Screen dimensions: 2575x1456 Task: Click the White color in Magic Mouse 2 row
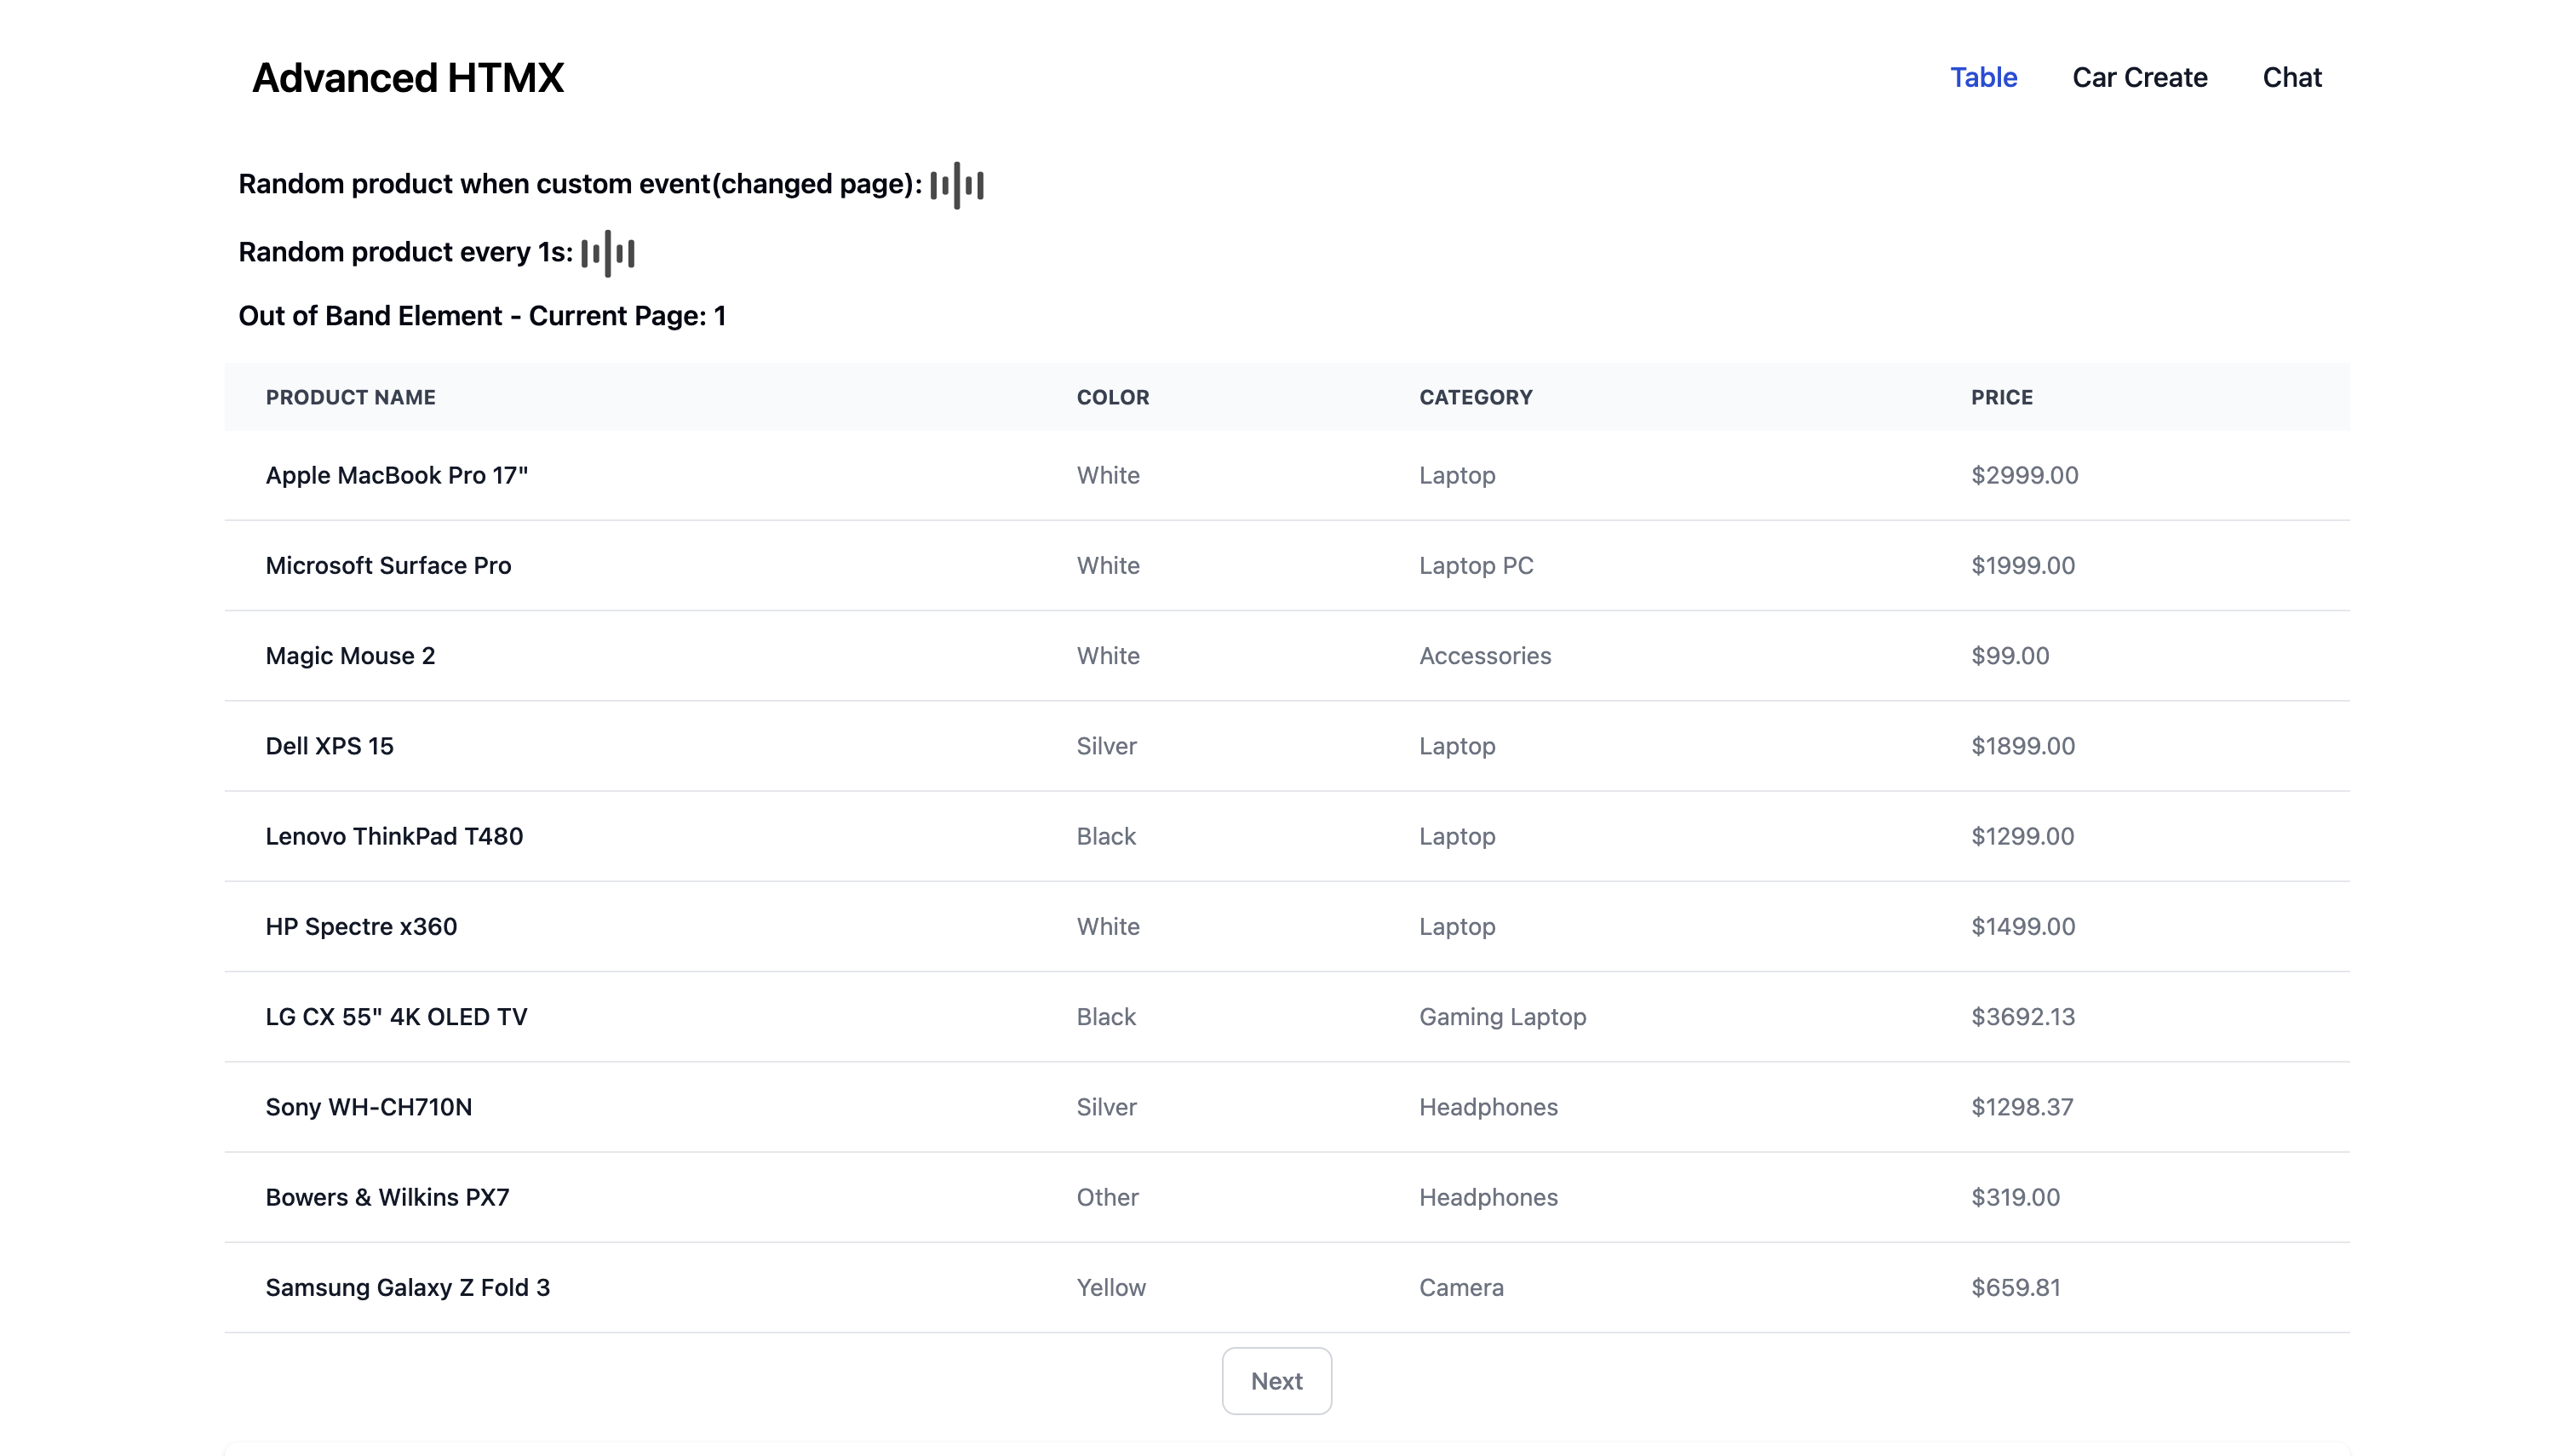click(1107, 655)
